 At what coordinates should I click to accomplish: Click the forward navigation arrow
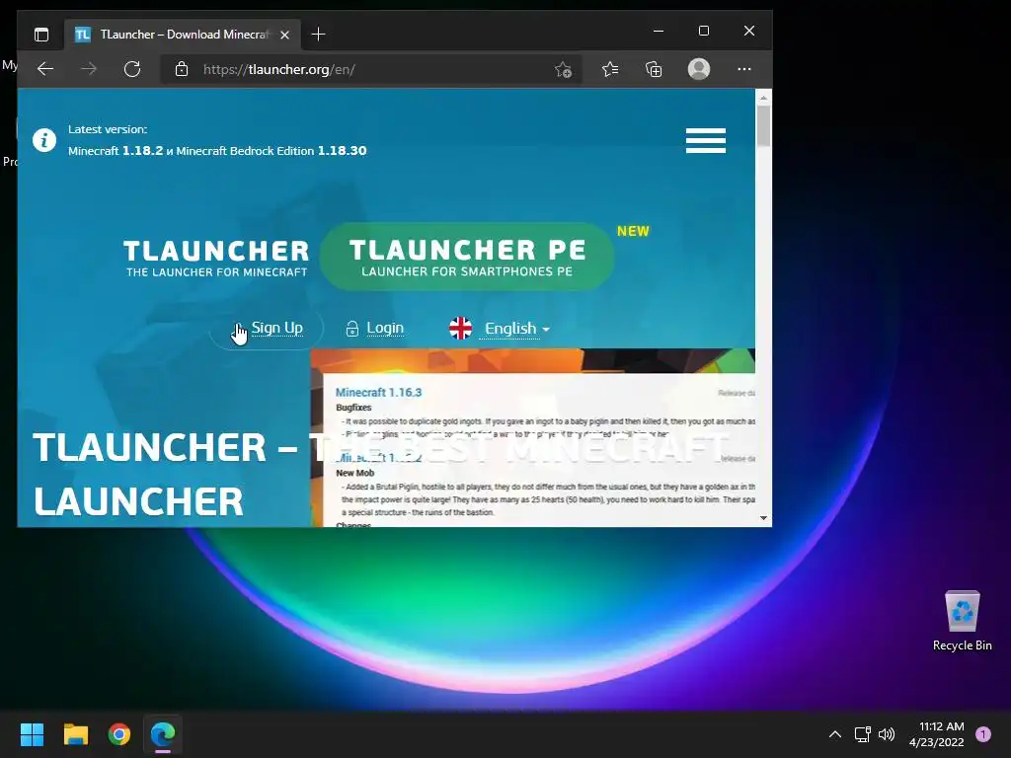click(x=89, y=69)
